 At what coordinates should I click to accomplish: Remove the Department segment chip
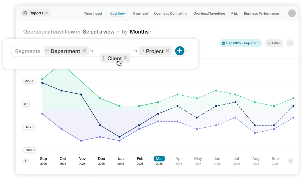click(x=84, y=51)
